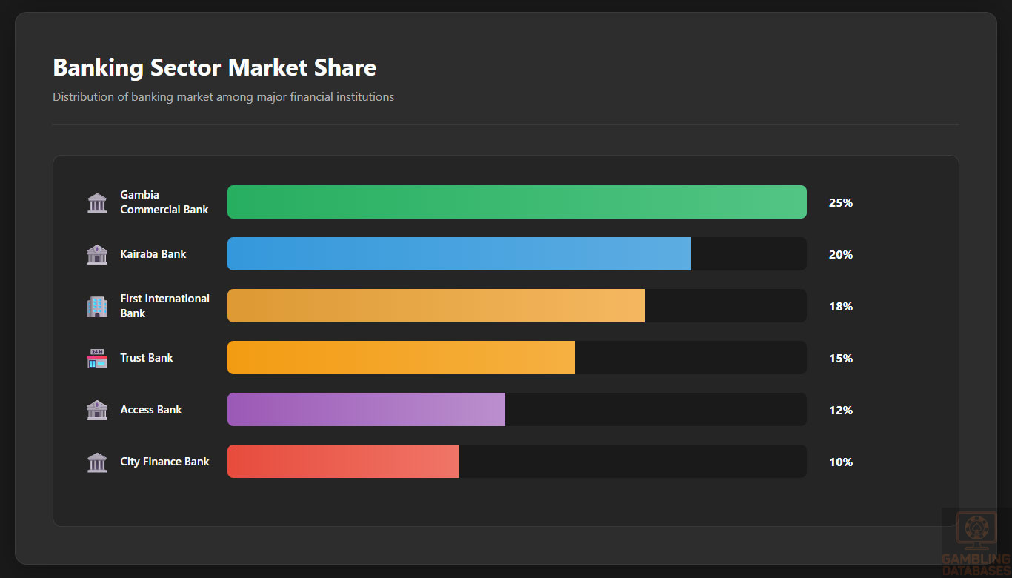Click the blue Kairaba Bank bar

(x=459, y=254)
